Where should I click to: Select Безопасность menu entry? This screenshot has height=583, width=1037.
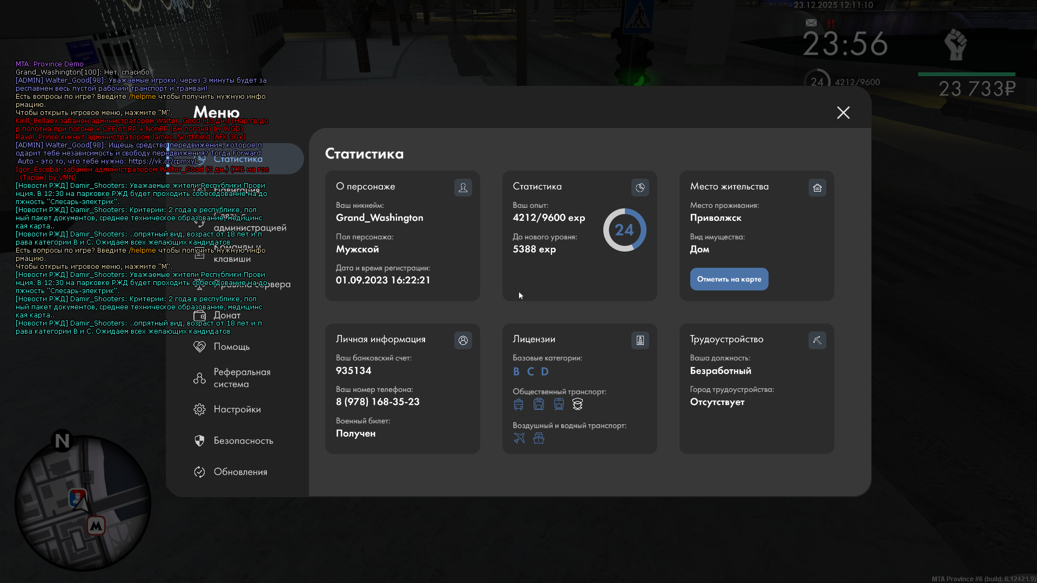pos(243,440)
